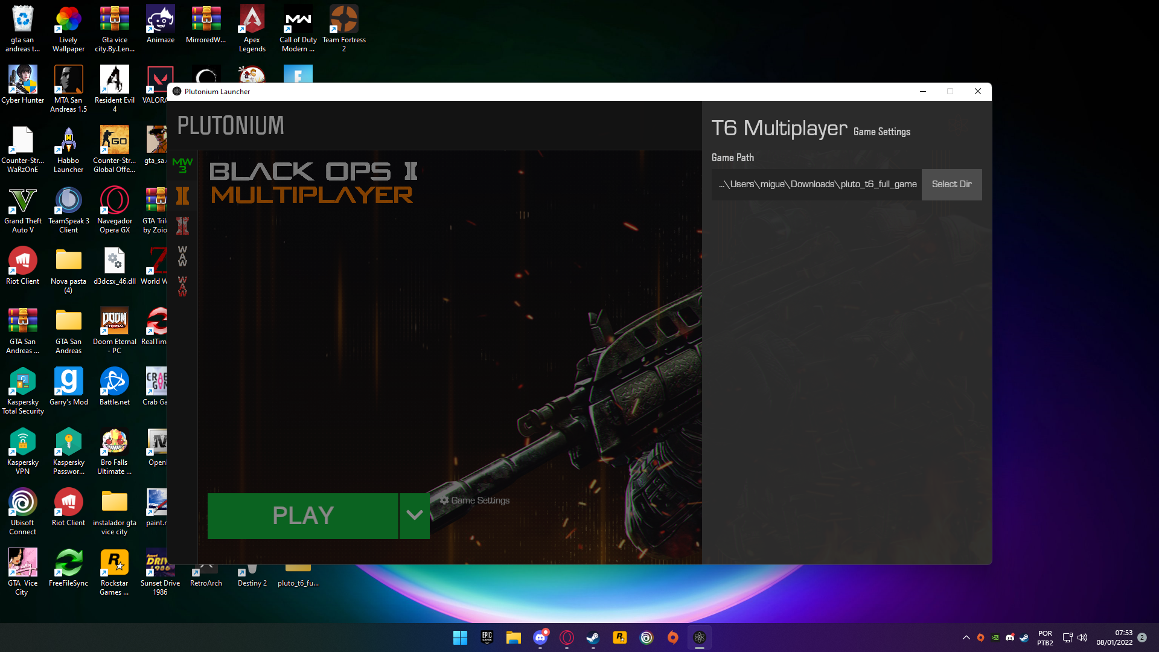Click the PLUTONIUM logo header
Image resolution: width=1159 pixels, height=652 pixels.
231,126
